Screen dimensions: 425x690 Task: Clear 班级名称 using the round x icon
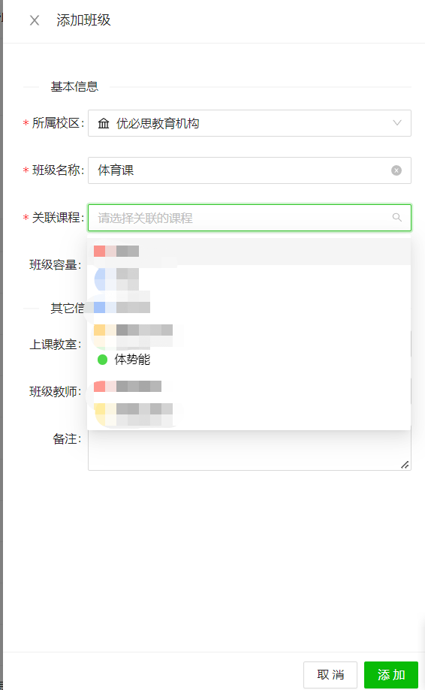tap(396, 170)
